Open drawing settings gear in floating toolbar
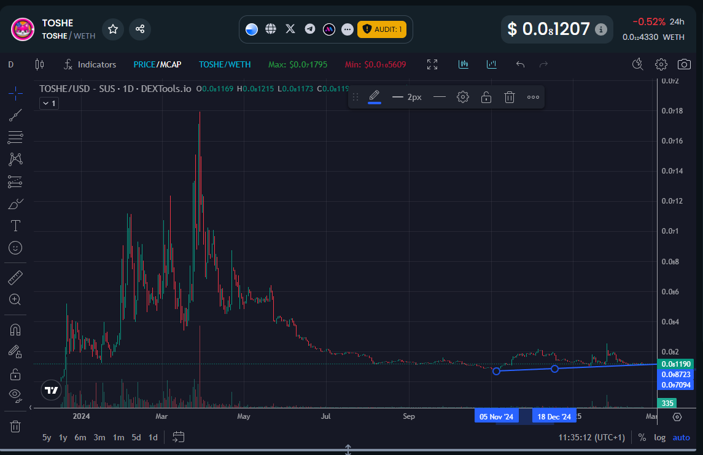703x455 pixels. click(x=463, y=97)
